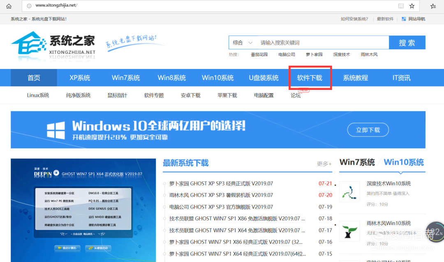Open 萝卜家园 GHOST WIN7 SP1 X86 经典正式版 entry
444x262 pixels.
[236, 242]
